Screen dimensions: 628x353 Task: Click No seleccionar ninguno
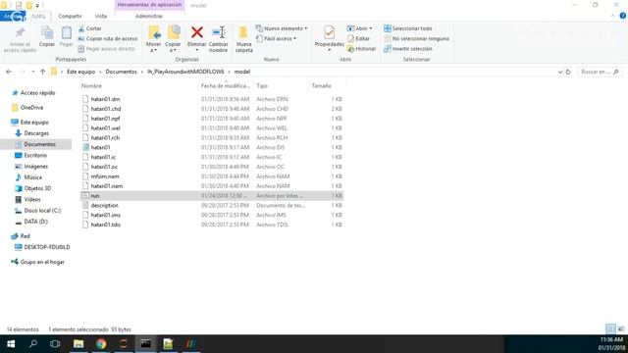(416, 38)
